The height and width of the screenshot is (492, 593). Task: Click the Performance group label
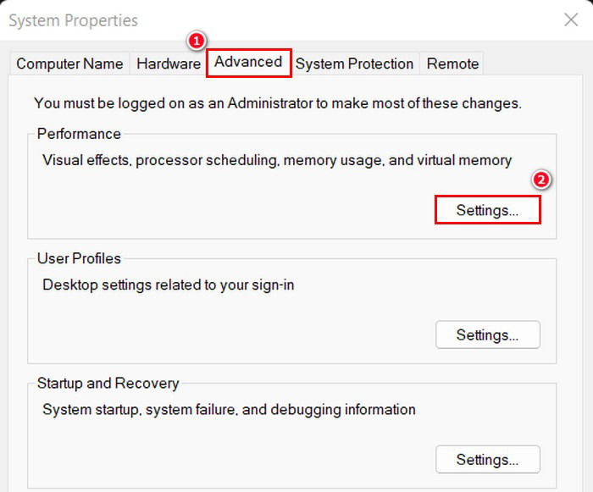[x=79, y=134]
